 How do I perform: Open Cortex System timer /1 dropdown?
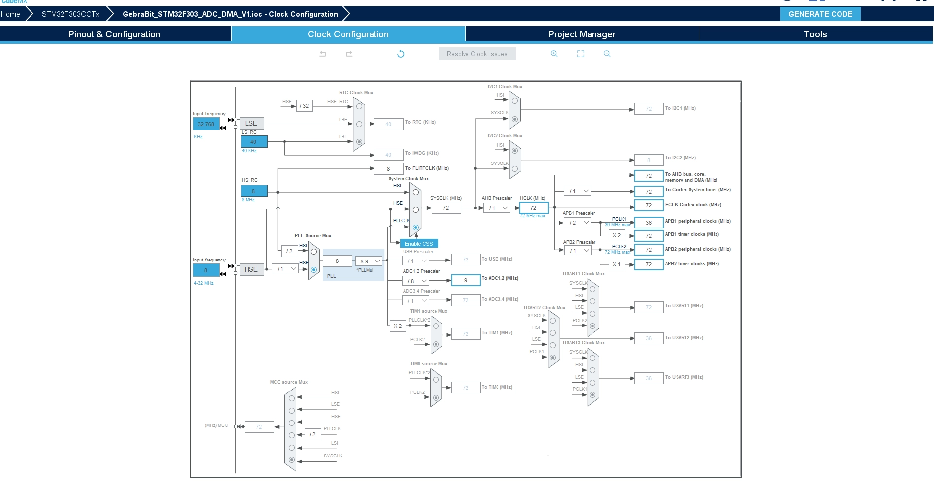click(578, 191)
